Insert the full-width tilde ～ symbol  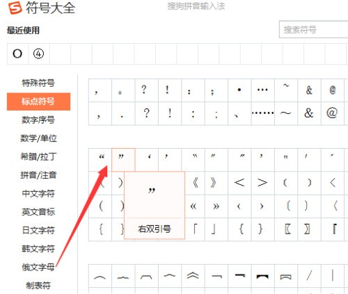(286, 113)
